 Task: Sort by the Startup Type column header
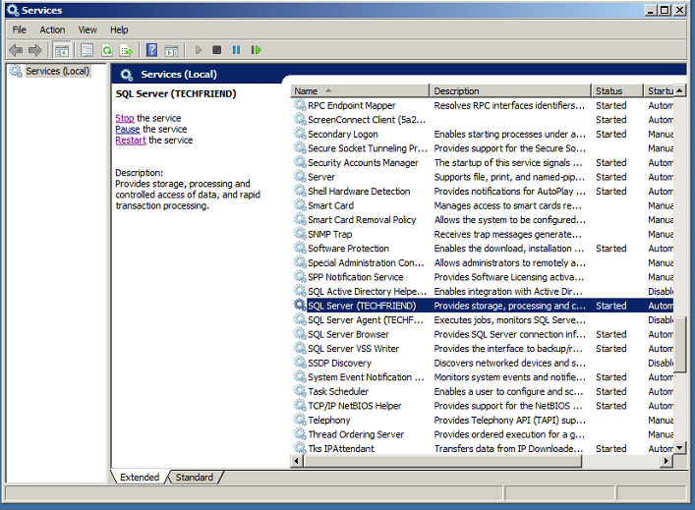pyautogui.click(x=659, y=90)
